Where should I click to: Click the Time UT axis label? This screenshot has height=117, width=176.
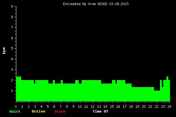[100, 111]
